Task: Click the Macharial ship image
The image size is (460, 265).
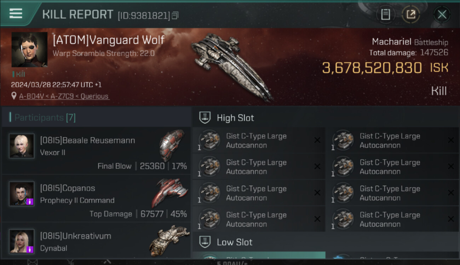Action: 232,66
